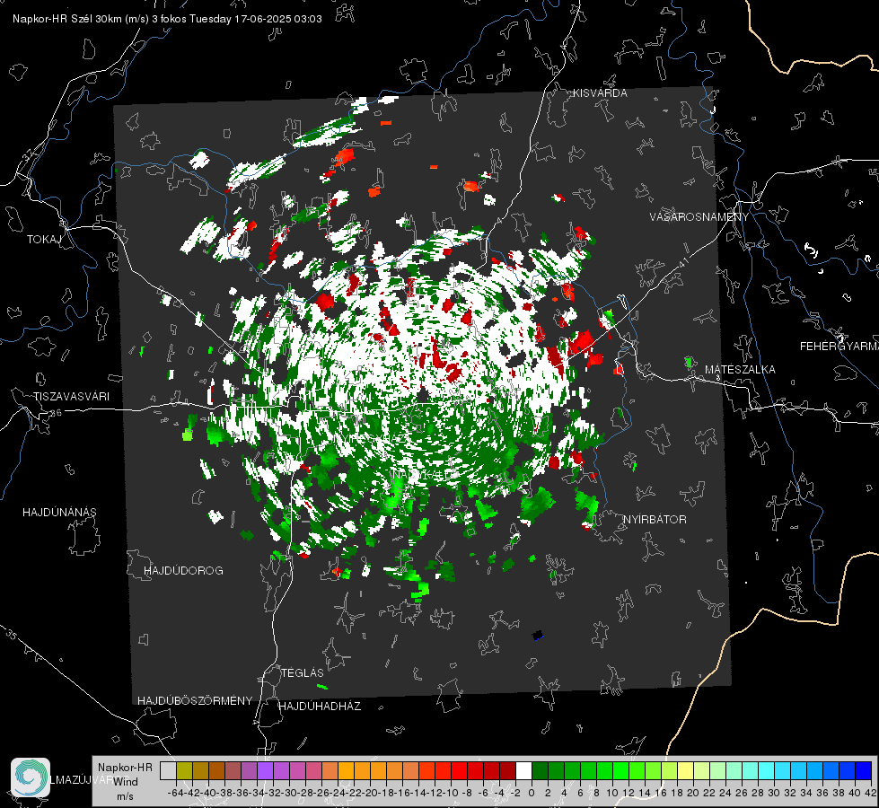Image resolution: width=879 pixels, height=808 pixels.
Task: Click the road number 36 label
Action: (56, 413)
